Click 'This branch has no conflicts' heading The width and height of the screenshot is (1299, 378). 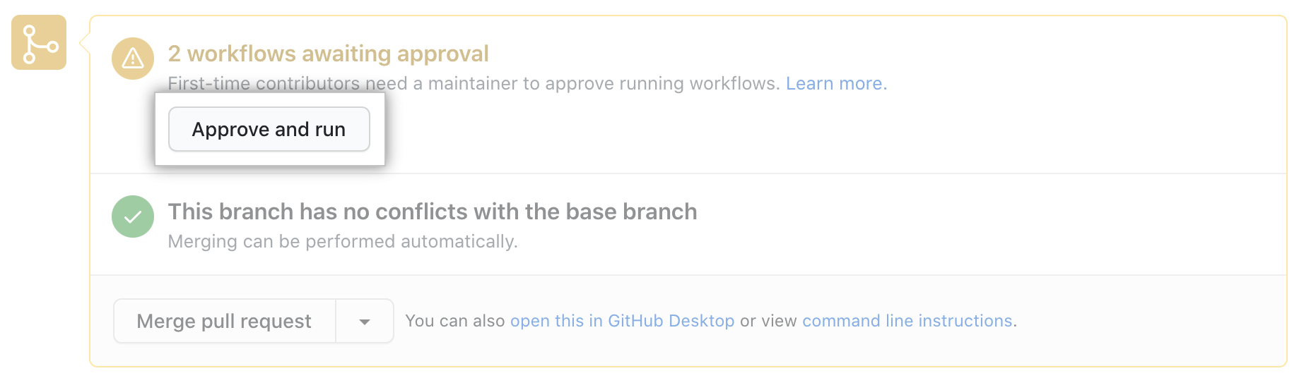433,212
